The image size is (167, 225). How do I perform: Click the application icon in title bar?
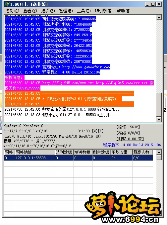pyautogui.click(x=7, y=4)
